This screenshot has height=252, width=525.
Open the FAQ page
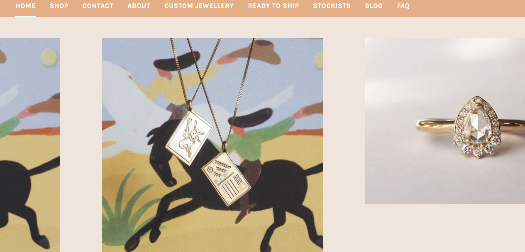(403, 6)
